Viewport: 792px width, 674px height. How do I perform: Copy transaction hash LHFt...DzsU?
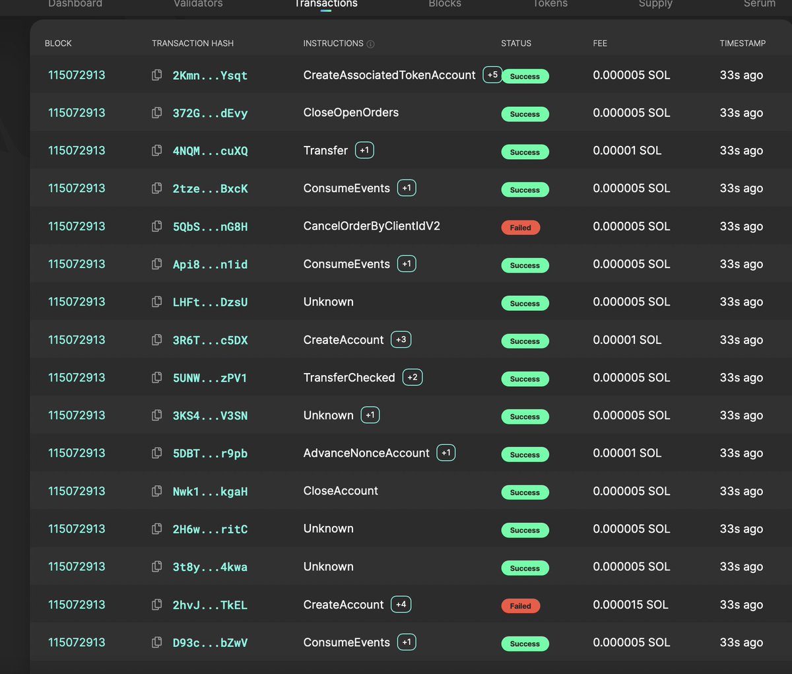[x=157, y=302]
